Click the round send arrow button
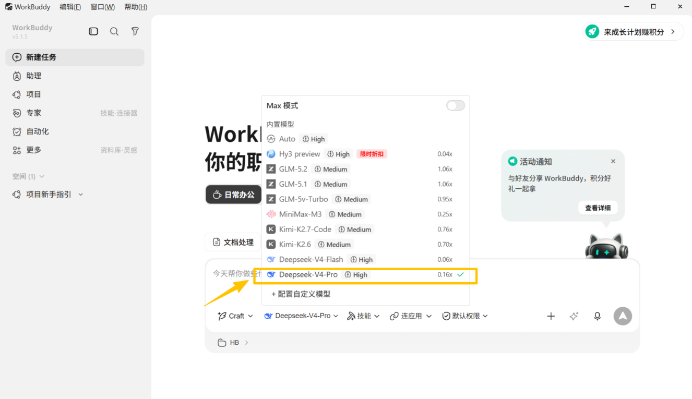Screen dimensions: 692x399 tap(623, 316)
